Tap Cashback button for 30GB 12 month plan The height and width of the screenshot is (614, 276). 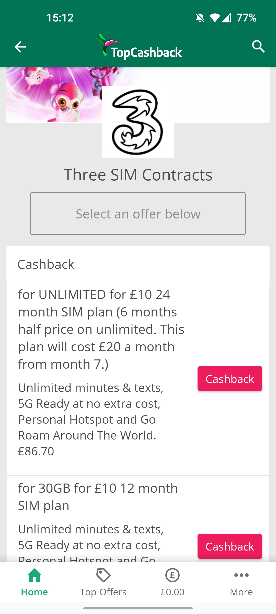click(x=230, y=546)
